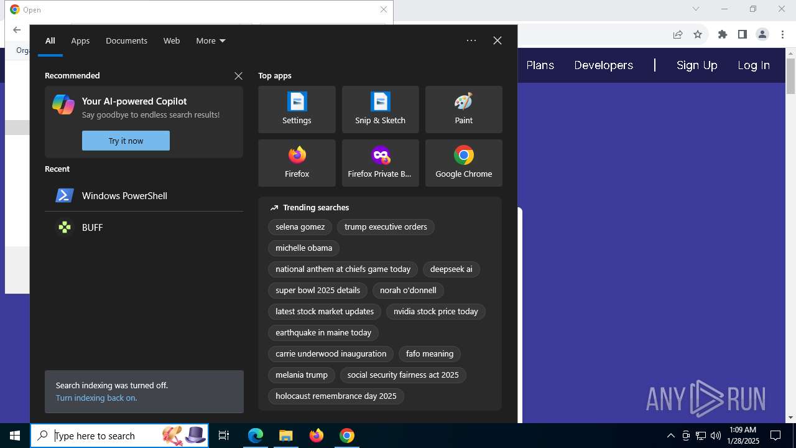Image resolution: width=796 pixels, height=448 pixels.
Task: Switch to Chrome on the taskbar
Action: point(347,436)
